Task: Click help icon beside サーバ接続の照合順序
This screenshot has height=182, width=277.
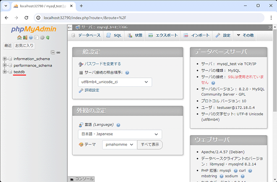Action: coord(127,73)
